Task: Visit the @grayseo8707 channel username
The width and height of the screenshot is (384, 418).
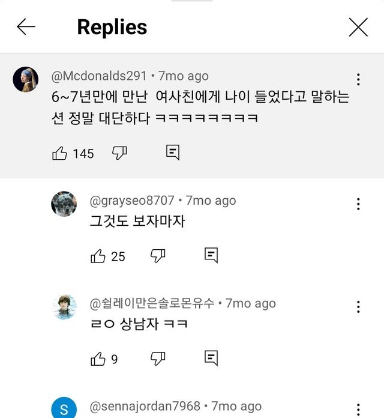Action: (x=132, y=201)
